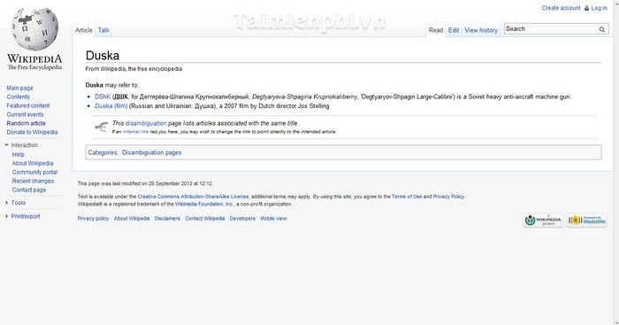This screenshot has height=325, width=619.
Task: Open Contact page link
Action: [x=29, y=190]
